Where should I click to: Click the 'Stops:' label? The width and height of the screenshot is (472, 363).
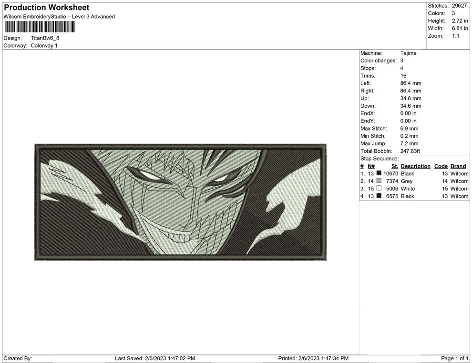368,68
